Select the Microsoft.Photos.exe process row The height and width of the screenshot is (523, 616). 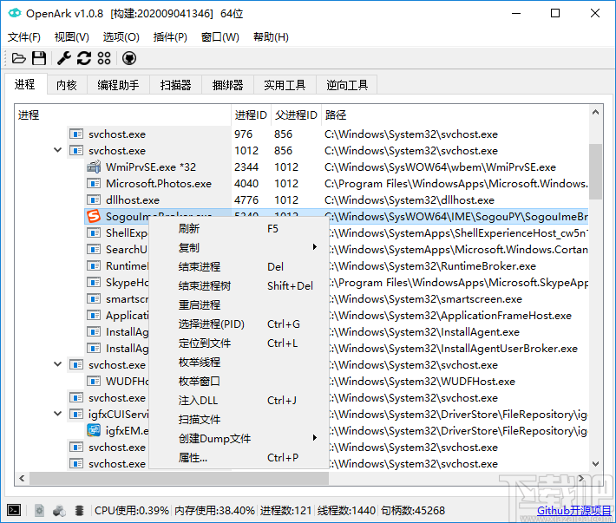[x=337, y=183]
